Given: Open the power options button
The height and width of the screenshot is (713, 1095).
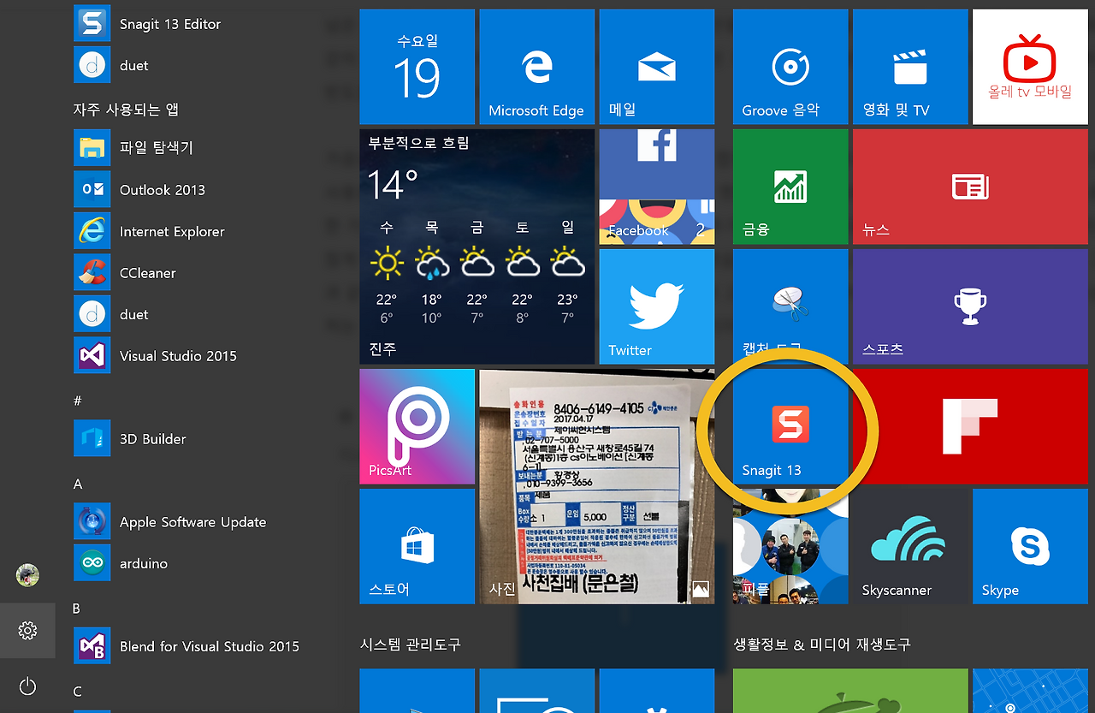Looking at the screenshot, I should 27,686.
